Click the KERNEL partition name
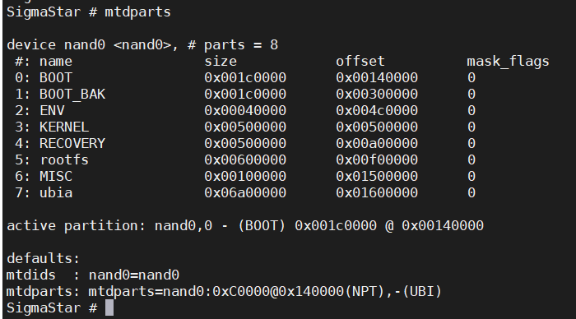The height and width of the screenshot is (319, 576). pyautogui.click(x=64, y=127)
